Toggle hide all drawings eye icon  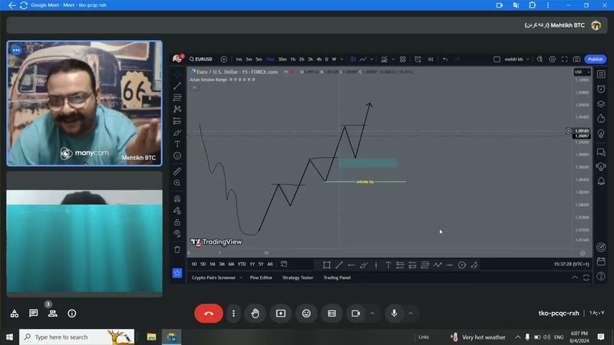[x=177, y=233]
